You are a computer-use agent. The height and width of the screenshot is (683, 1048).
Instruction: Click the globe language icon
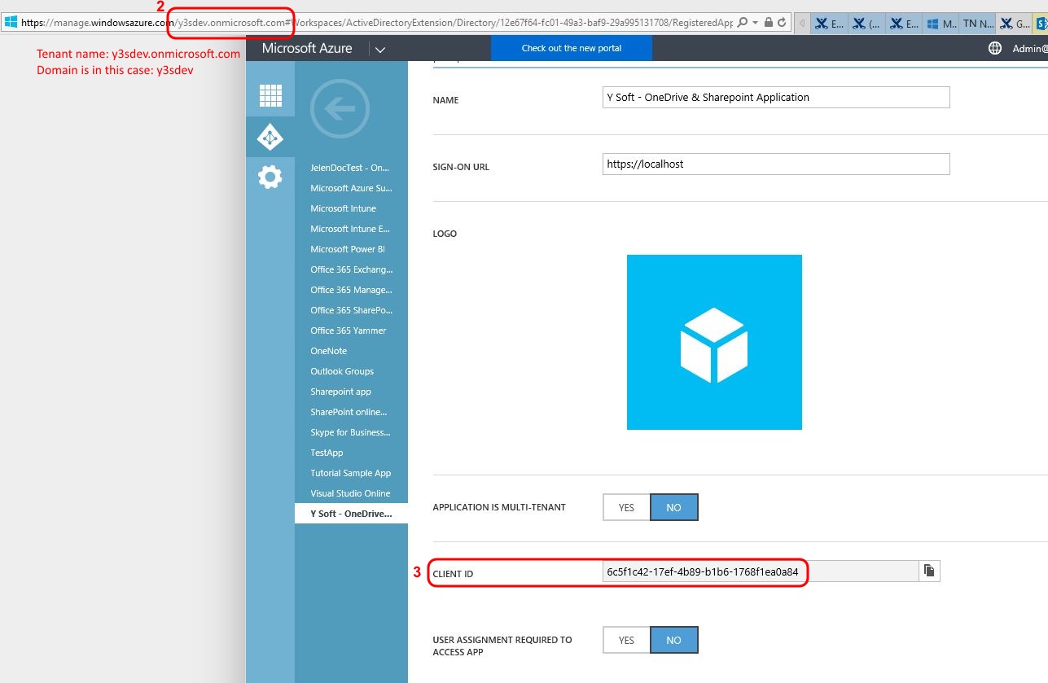pyautogui.click(x=994, y=48)
